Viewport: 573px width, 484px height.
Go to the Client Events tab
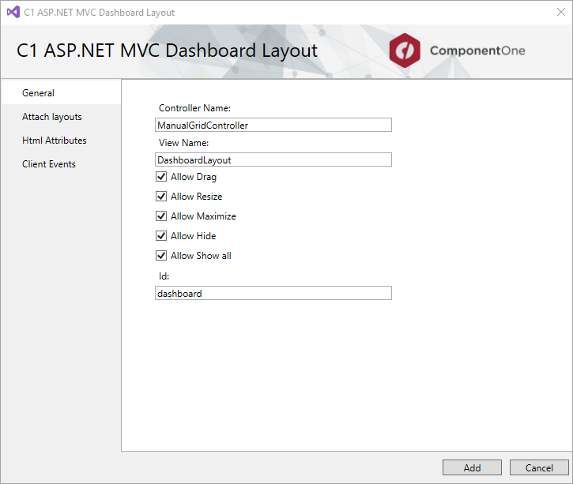(x=49, y=164)
